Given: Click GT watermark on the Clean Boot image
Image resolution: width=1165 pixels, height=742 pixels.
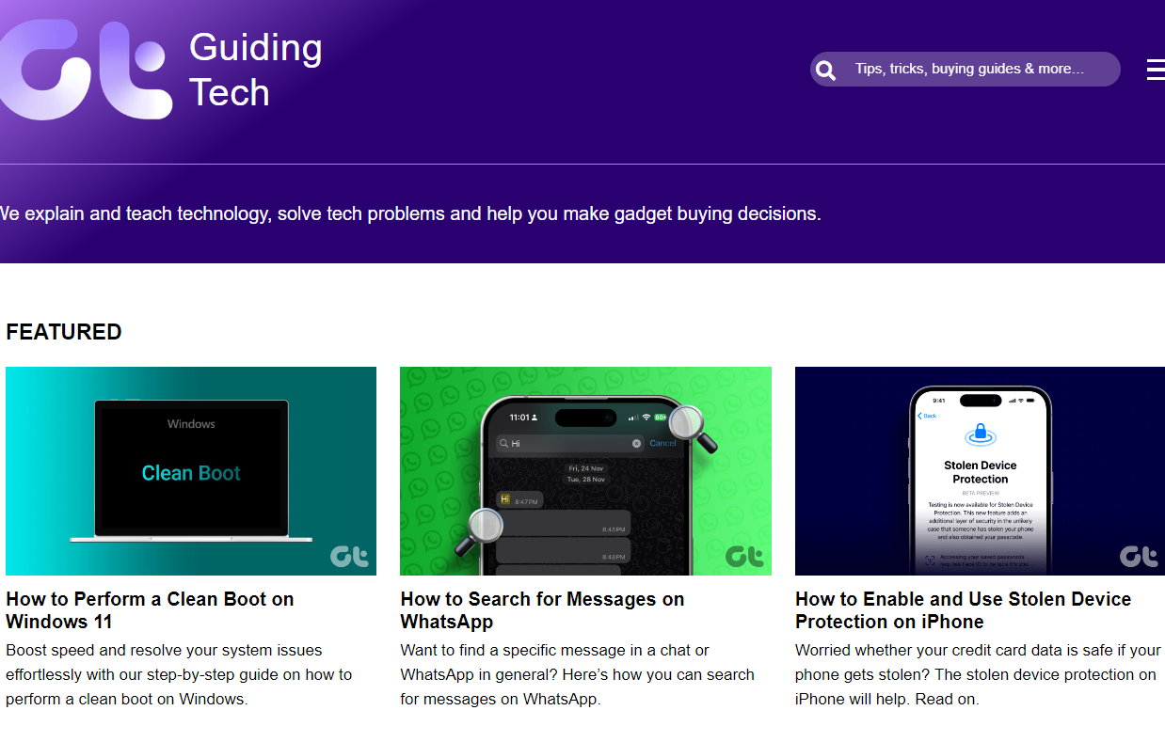Looking at the screenshot, I should click(349, 557).
